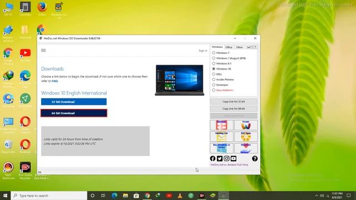Click the Windows 10 laptop image

179,80
